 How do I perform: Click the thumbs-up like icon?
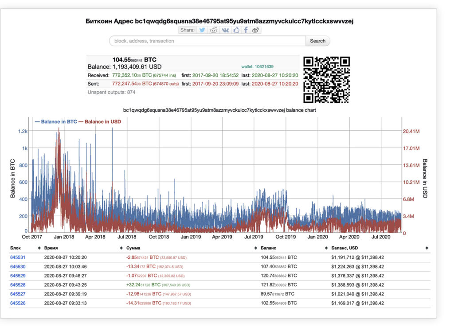[x=236, y=30]
